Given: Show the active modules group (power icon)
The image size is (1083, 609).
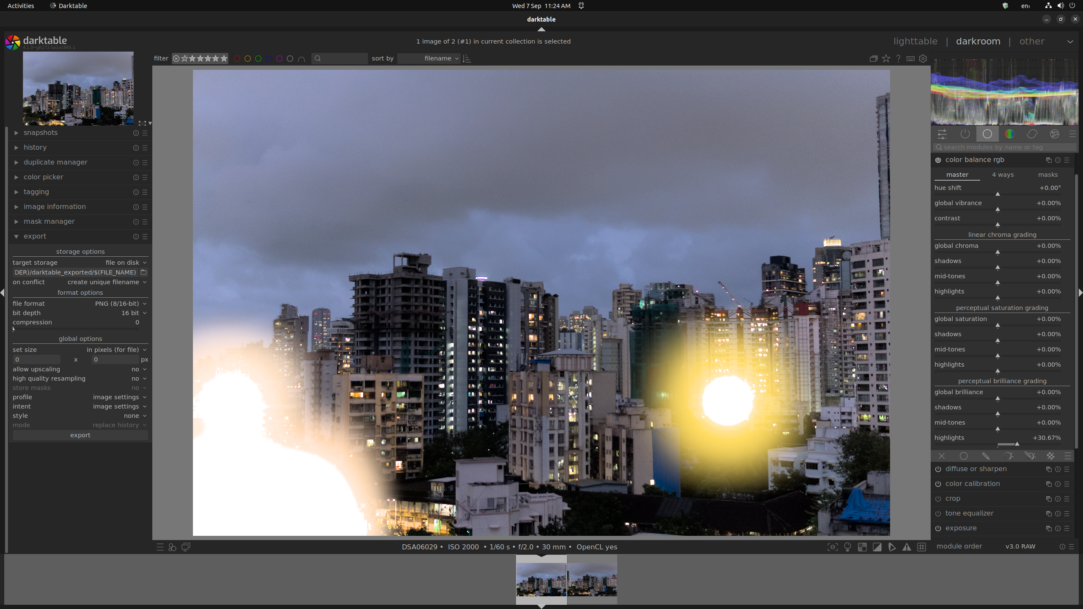Looking at the screenshot, I should (x=965, y=134).
